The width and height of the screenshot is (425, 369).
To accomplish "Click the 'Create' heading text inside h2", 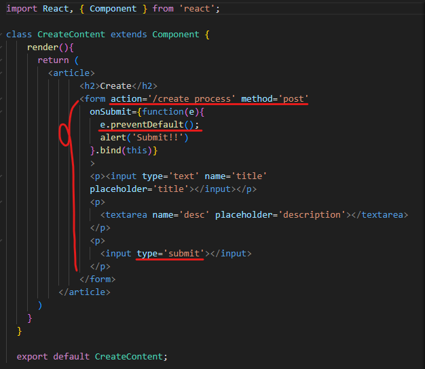I will [x=115, y=86].
